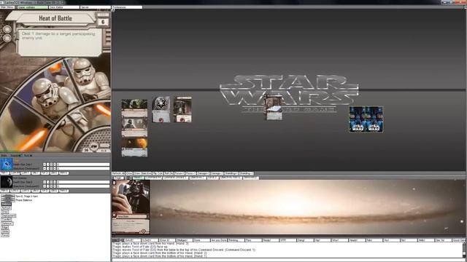The width and height of the screenshot is (467, 262).
Task: Open the Main Menu tab
Action: 7,7
